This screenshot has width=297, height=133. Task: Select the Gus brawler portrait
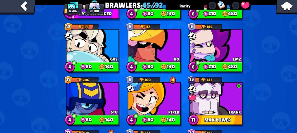[x=92, y=46]
